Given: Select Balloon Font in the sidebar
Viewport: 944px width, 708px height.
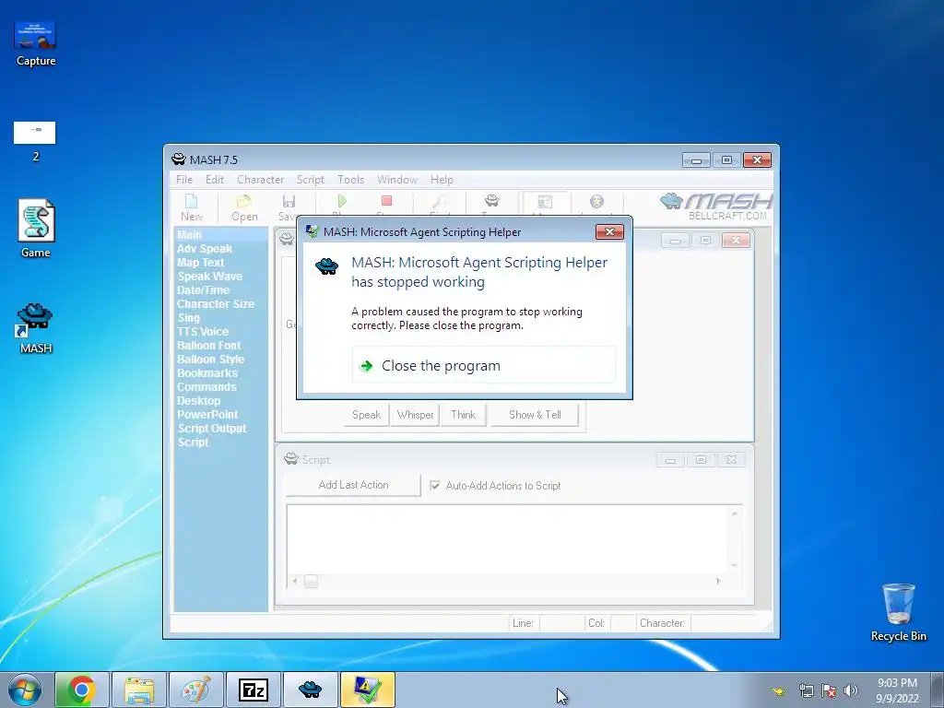Looking at the screenshot, I should coord(208,346).
